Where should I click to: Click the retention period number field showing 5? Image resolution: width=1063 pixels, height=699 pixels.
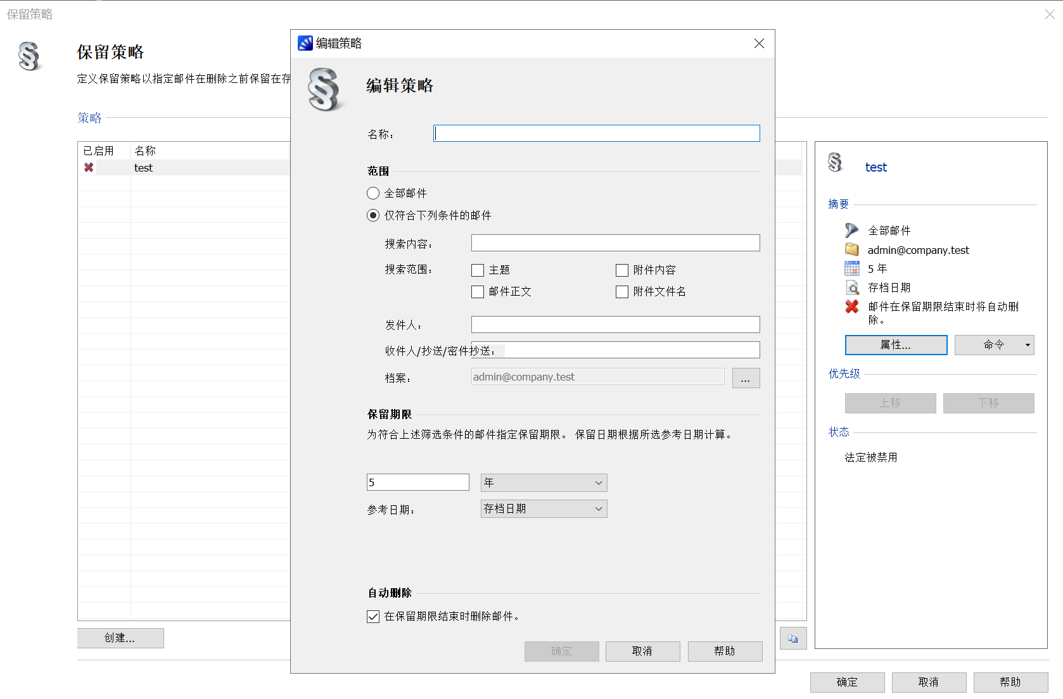(x=417, y=482)
